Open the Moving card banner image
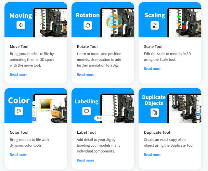This screenshot has width=208, height=171. (36, 20)
